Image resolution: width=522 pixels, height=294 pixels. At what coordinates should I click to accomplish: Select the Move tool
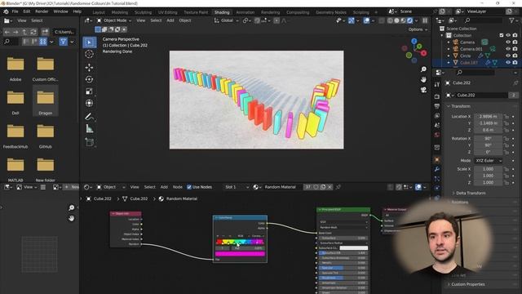pyautogui.click(x=89, y=67)
